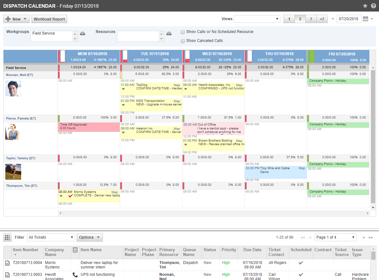Open the column chooser grid icon
The width and height of the screenshot is (379, 280).
tap(7, 237)
